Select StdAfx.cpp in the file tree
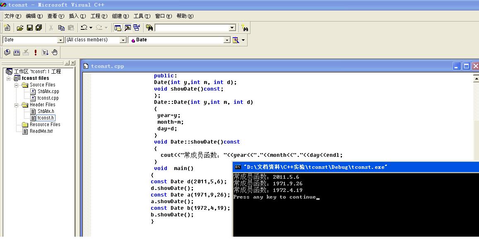 48,91
